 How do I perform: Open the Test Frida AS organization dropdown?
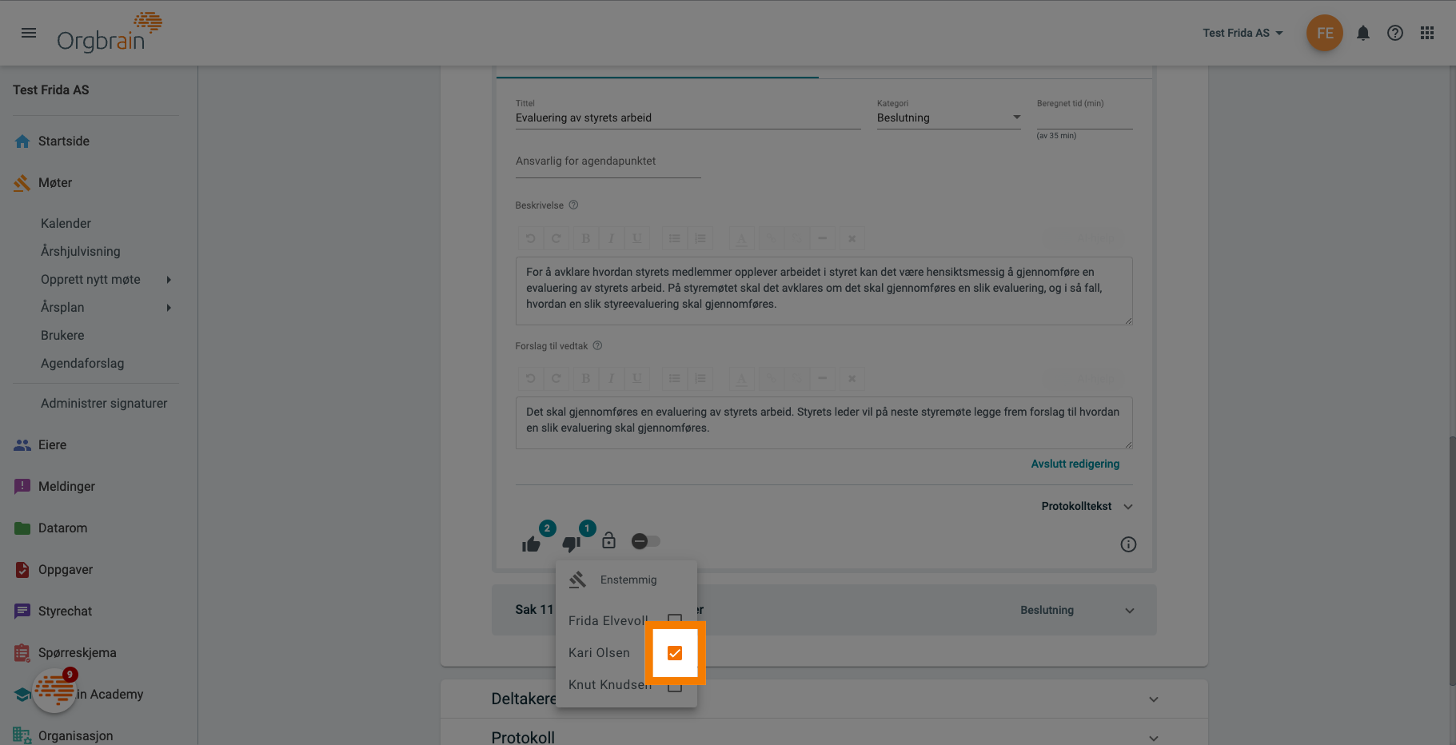(x=1243, y=33)
